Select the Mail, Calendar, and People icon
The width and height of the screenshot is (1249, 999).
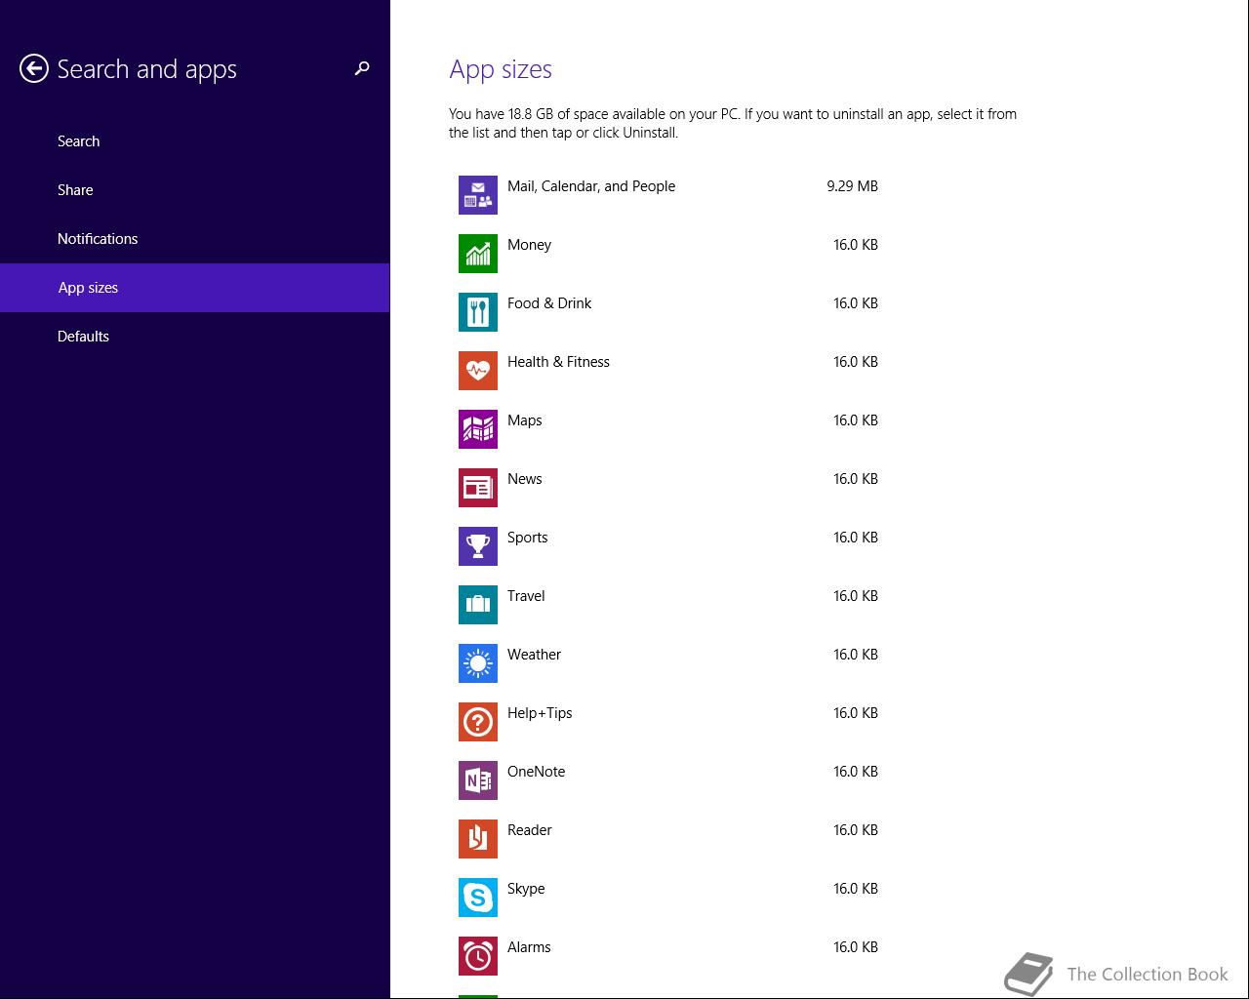pos(478,195)
